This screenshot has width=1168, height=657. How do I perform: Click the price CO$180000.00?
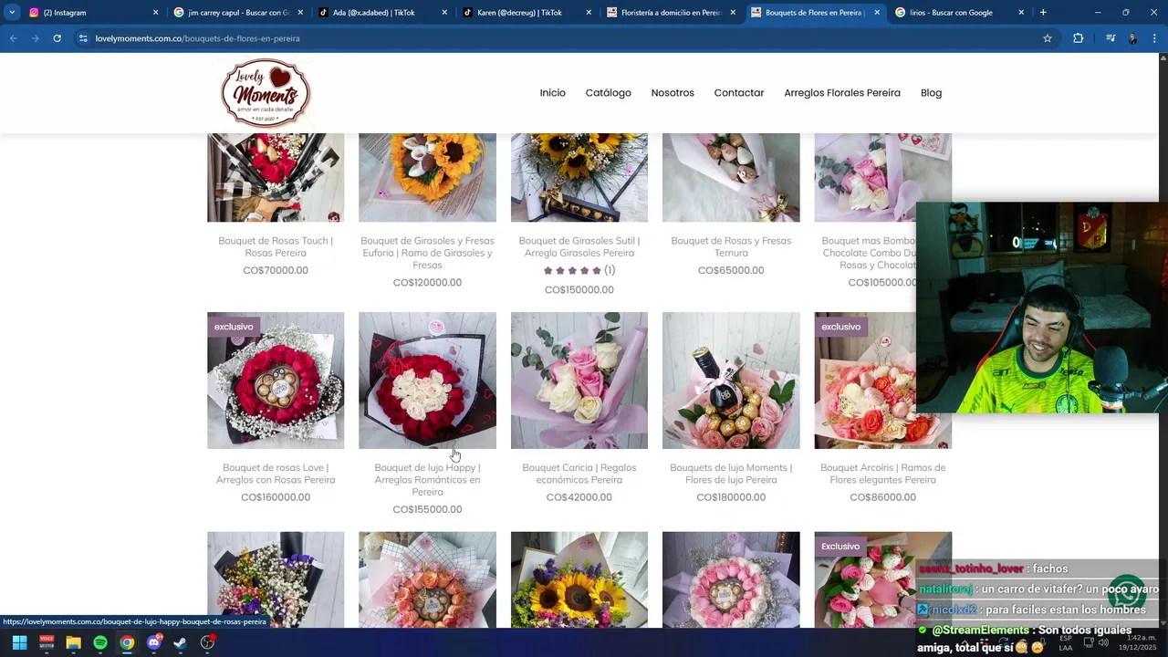[731, 497]
